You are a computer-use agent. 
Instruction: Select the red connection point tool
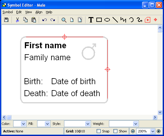pyautogui.click(x=156, y=20)
